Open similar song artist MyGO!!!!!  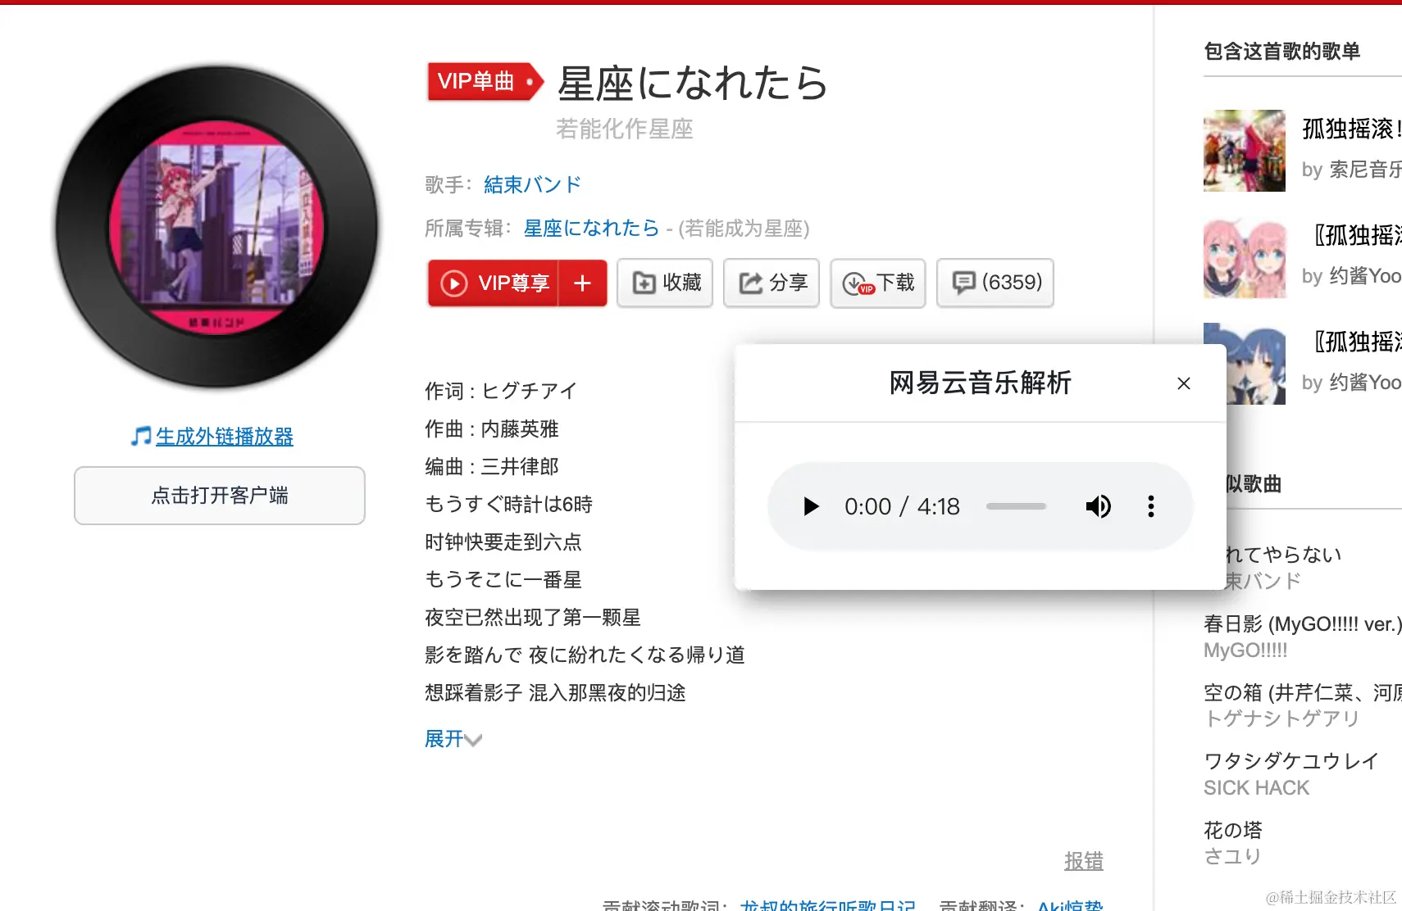pyautogui.click(x=1245, y=650)
